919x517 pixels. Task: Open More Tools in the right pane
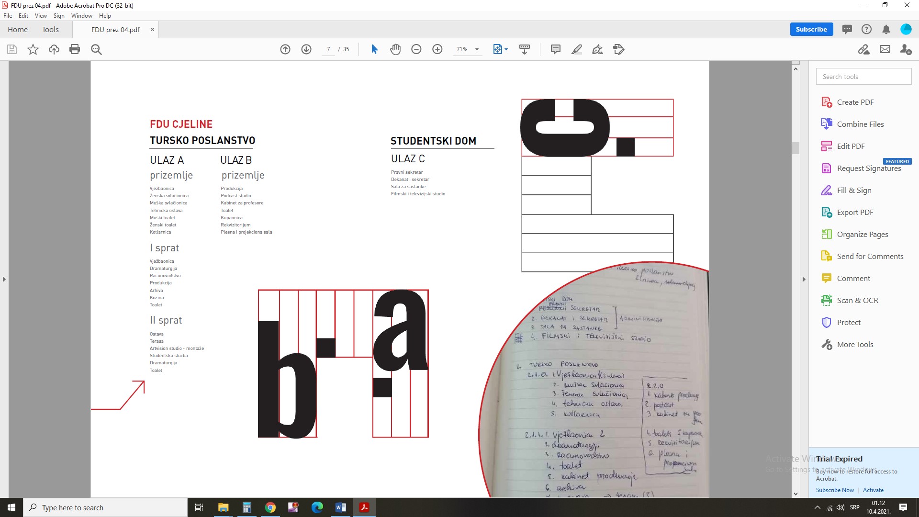pos(855,344)
